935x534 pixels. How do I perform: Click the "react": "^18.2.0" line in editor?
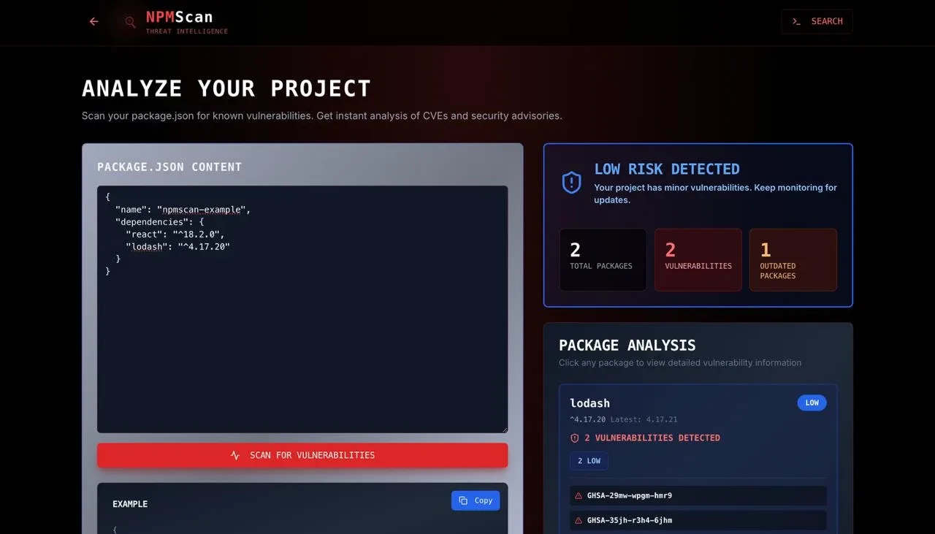pyautogui.click(x=175, y=234)
